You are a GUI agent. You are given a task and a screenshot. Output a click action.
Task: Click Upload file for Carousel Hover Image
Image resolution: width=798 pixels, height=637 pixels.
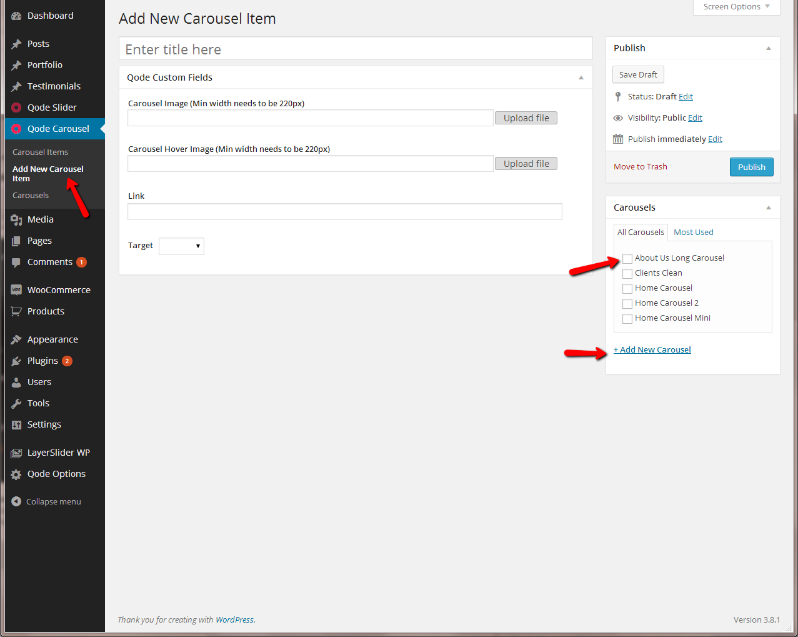526,164
